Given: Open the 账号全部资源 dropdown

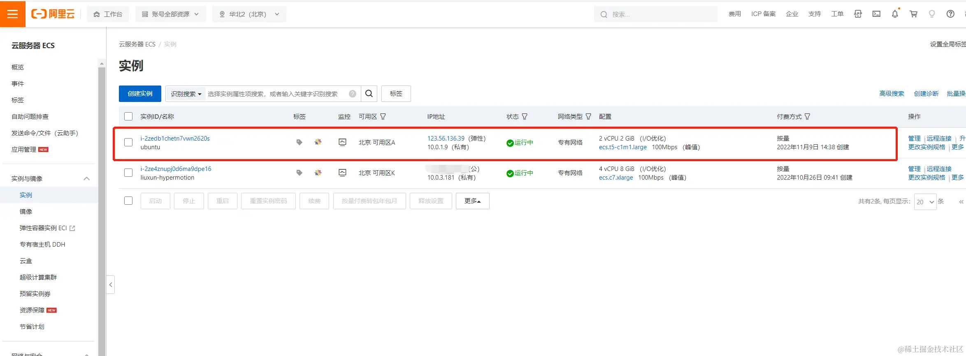Looking at the screenshot, I should click(x=170, y=14).
